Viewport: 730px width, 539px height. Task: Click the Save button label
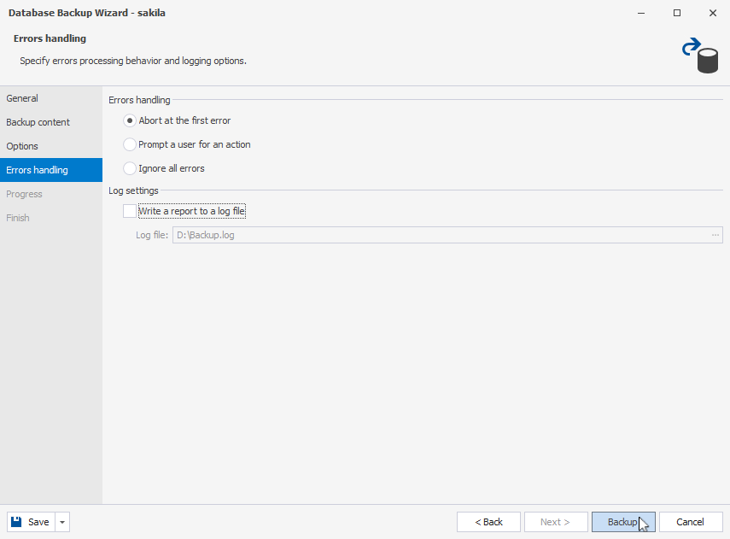click(38, 522)
